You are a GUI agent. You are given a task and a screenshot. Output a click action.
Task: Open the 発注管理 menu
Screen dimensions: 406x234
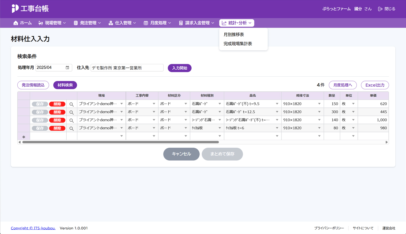87,23
